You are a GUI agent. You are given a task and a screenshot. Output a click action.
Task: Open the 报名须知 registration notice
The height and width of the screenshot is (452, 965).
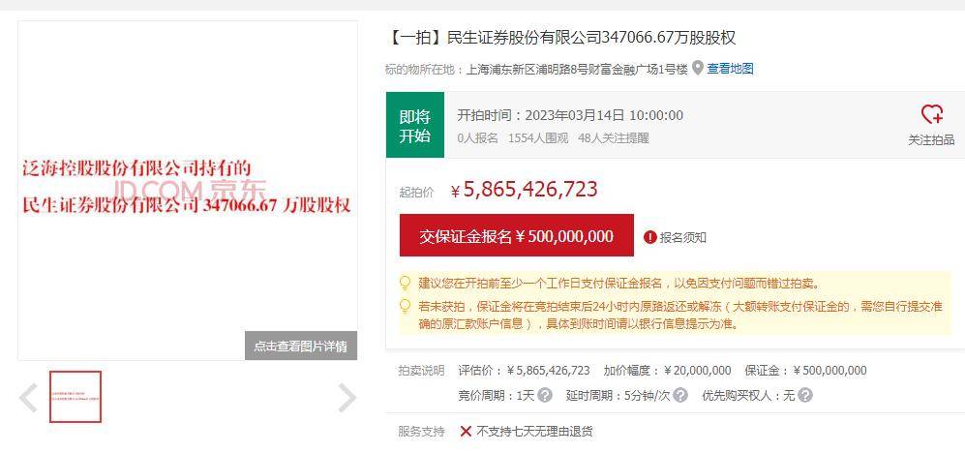683,237
